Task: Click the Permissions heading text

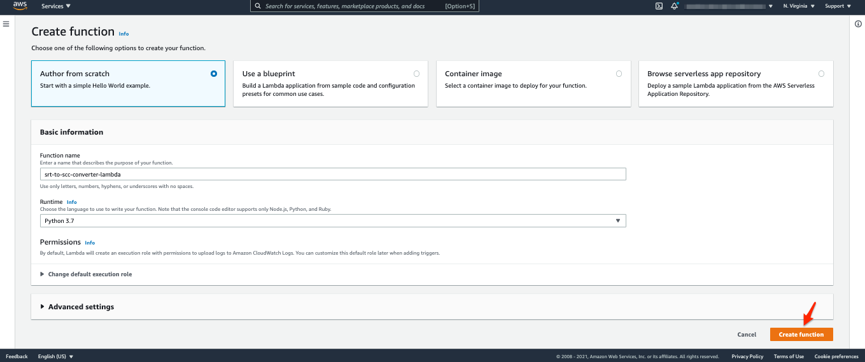Action: pos(60,242)
